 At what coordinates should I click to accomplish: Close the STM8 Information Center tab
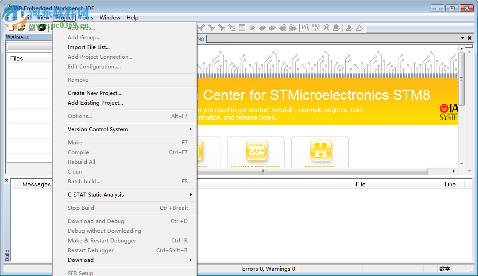point(470,38)
